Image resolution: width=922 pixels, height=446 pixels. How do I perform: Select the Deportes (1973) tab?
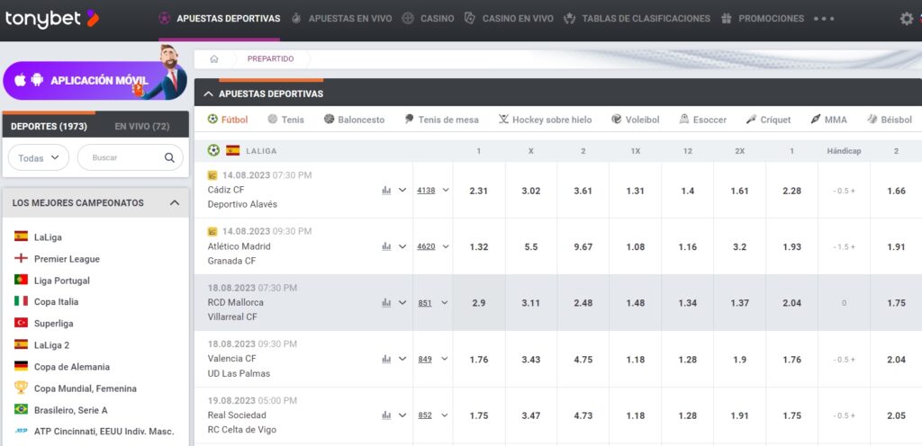[49, 126]
